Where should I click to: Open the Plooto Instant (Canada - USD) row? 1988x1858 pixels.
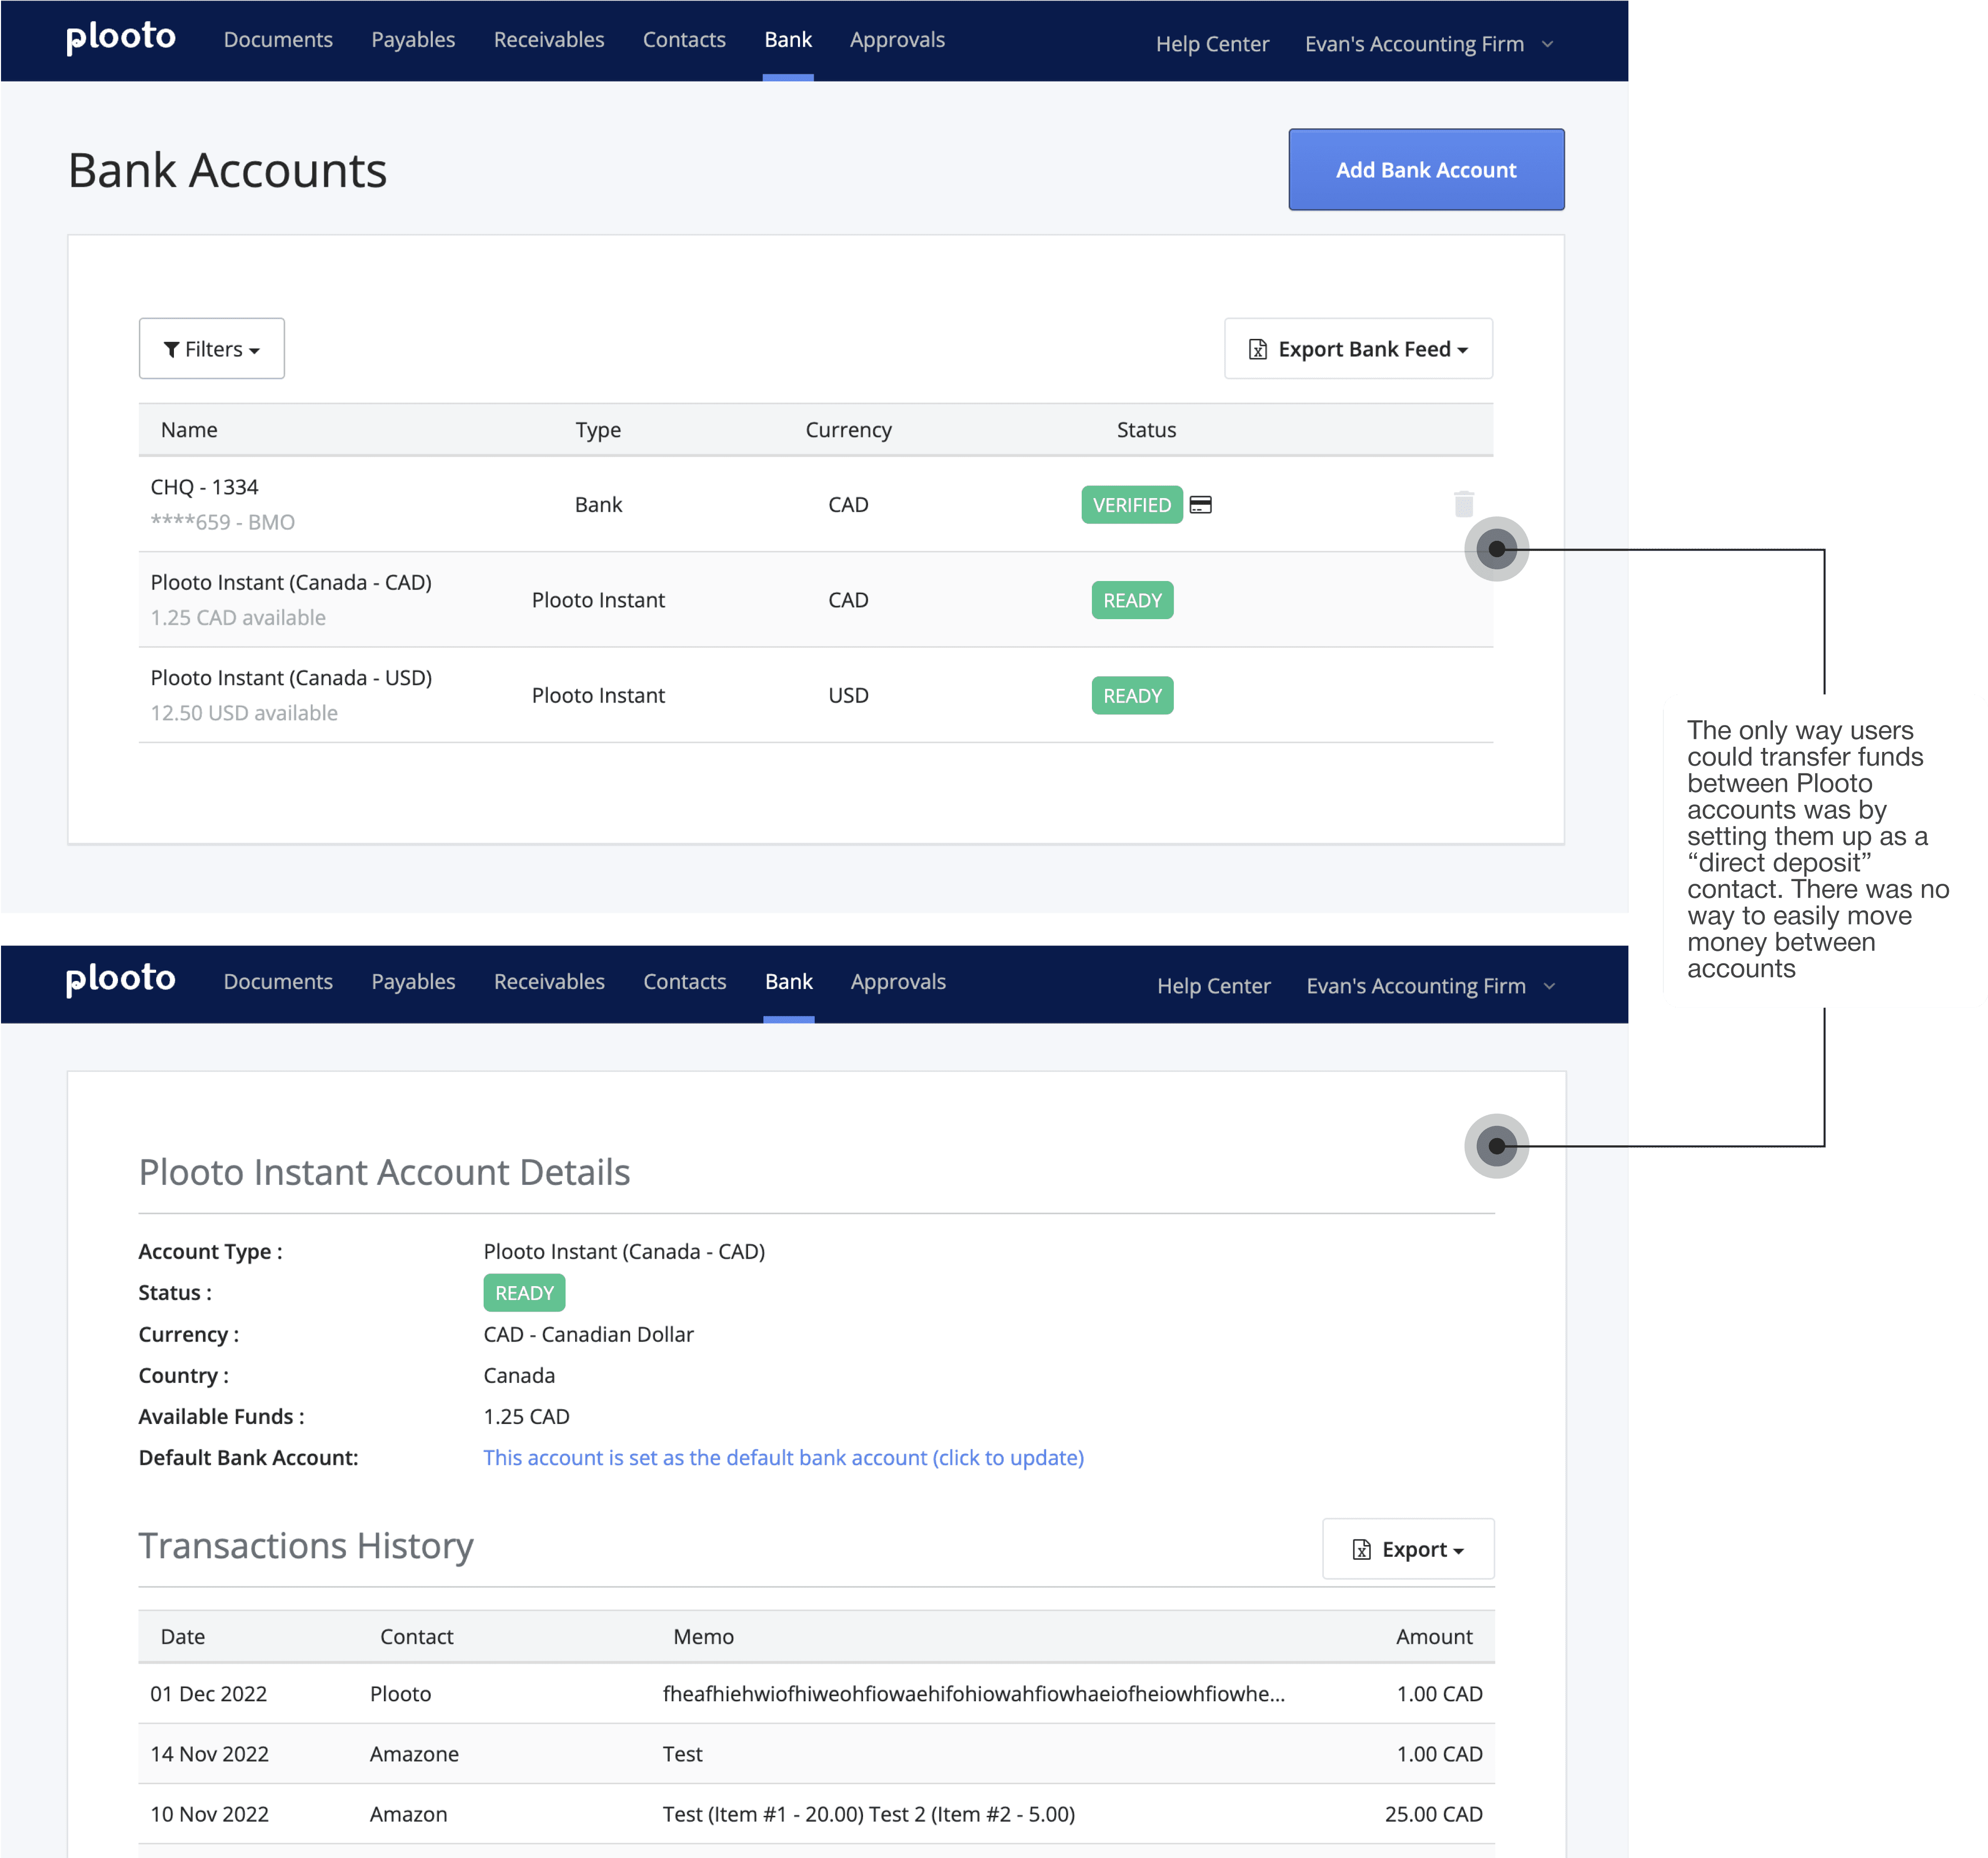(x=290, y=678)
